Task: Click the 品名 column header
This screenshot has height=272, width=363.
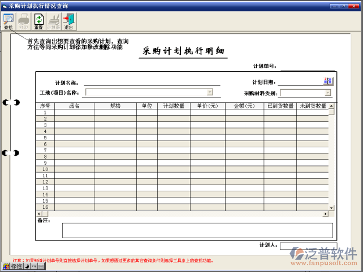Action: pyautogui.click(x=74, y=106)
